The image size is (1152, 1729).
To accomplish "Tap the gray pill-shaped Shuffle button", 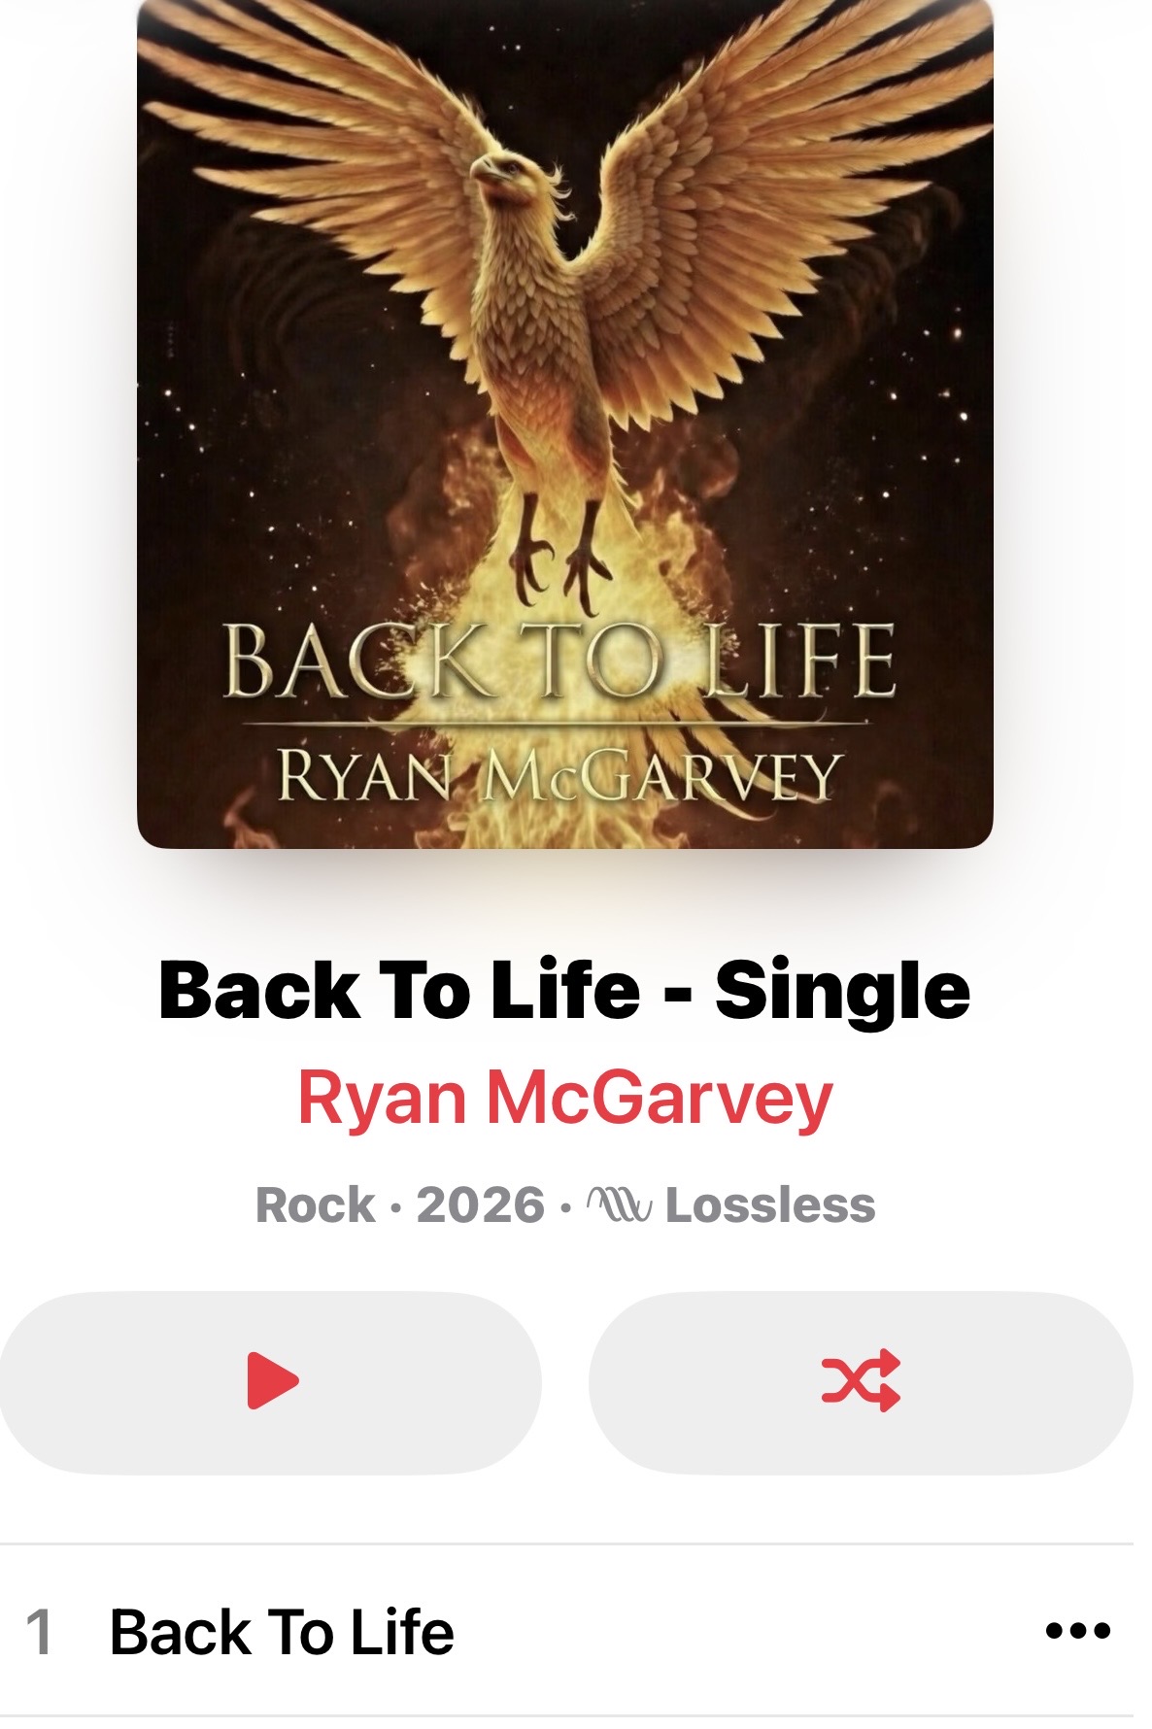I will click(x=861, y=1382).
